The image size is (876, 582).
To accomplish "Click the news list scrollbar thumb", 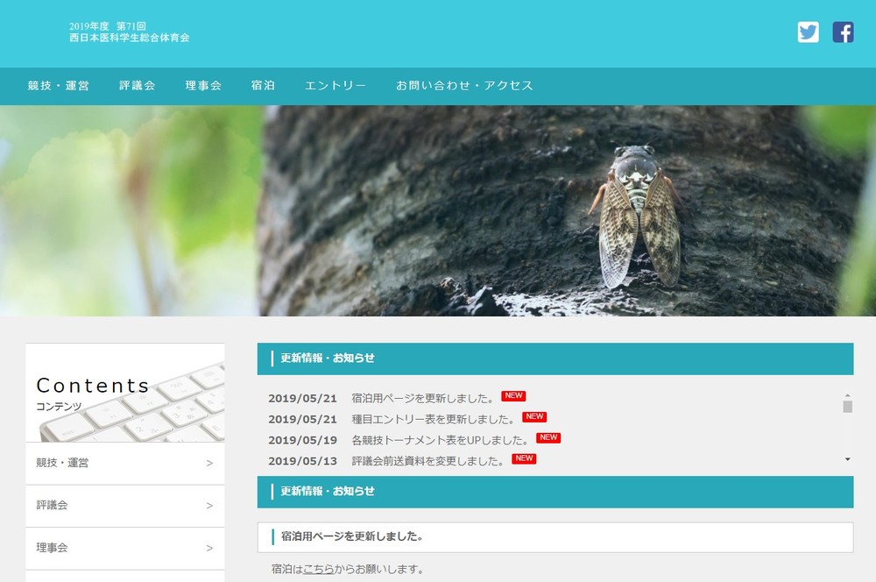I will [847, 406].
